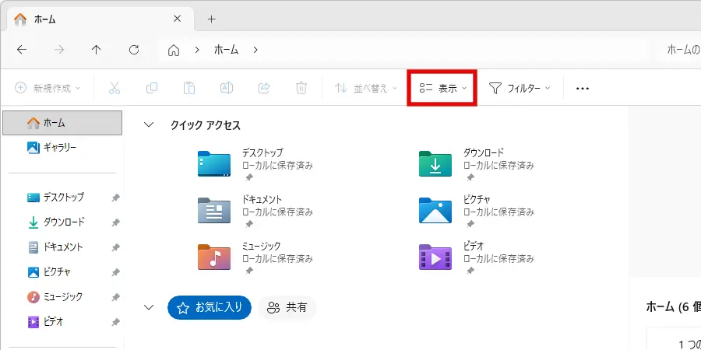Open the フィルター dropdown
Screen dimensions: 701x350
click(x=520, y=89)
